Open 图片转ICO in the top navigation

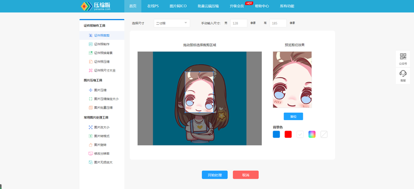pos(178,6)
